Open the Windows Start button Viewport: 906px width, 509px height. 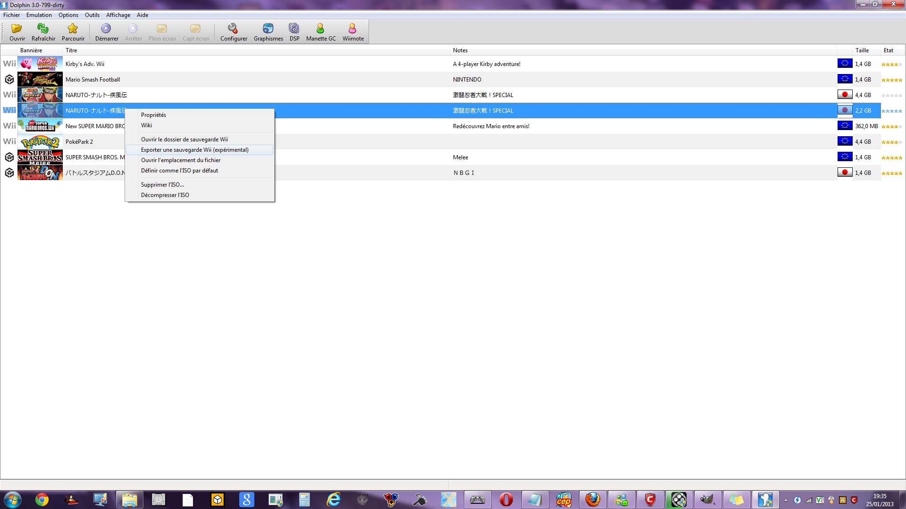(12, 500)
